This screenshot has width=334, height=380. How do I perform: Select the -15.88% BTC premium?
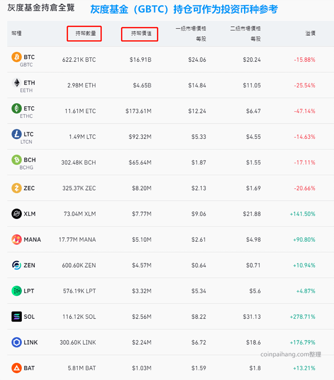pos(305,60)
